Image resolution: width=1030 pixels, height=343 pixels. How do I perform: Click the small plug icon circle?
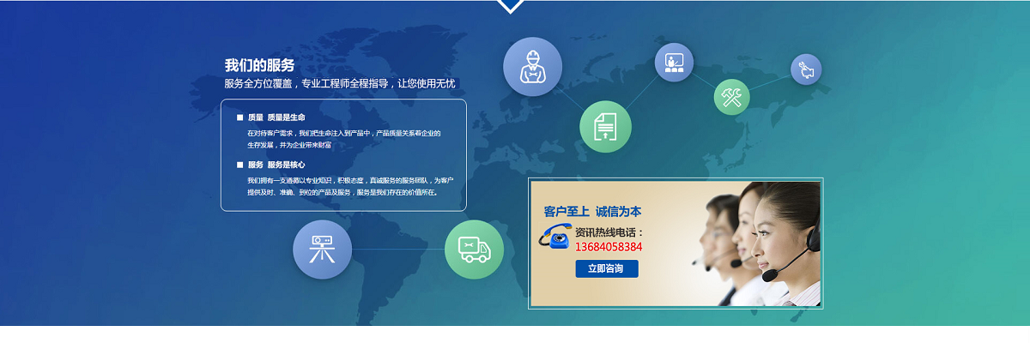click(x=806, y=69)
